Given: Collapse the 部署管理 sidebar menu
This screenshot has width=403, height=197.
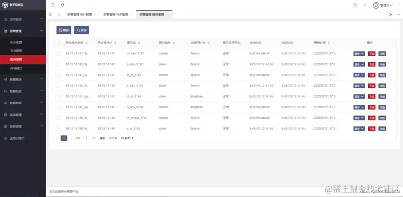Looking at the screenshot, I should [23, 31].
